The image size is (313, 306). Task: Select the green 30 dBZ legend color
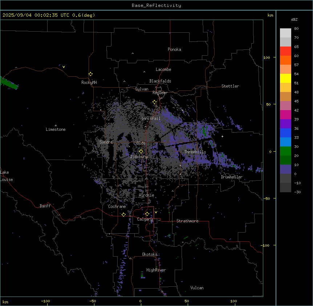[x=285, y=151]
